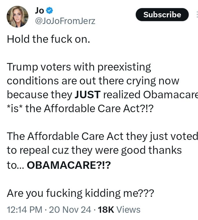Image resolution: width=198 pixels, height=220 pixels.
Task: View the 18K view count
Action: [106, 210]
